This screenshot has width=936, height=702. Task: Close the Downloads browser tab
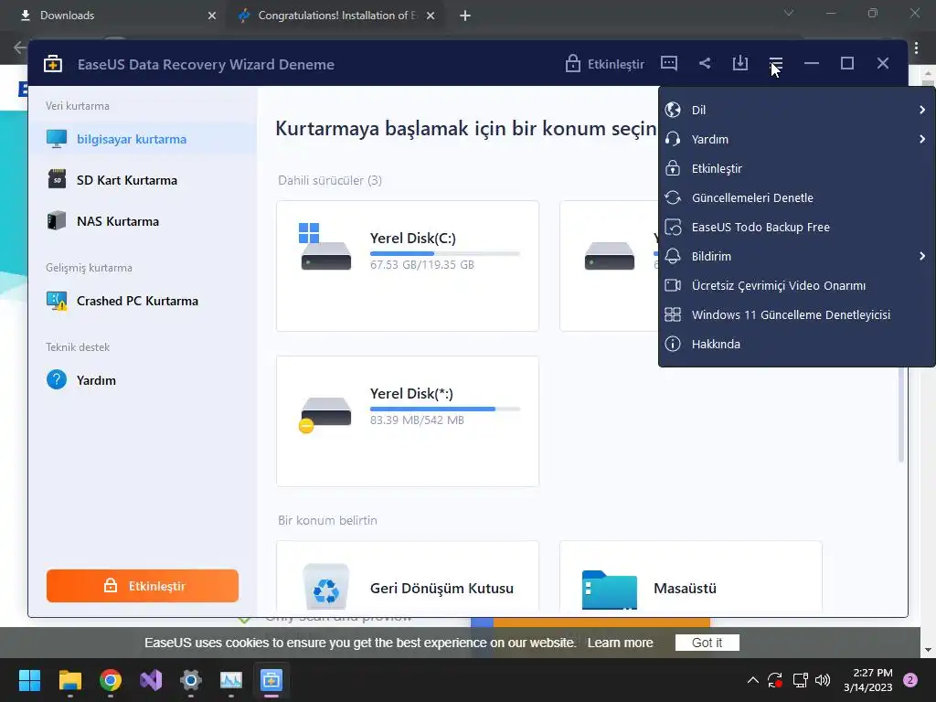pos(212,16)
